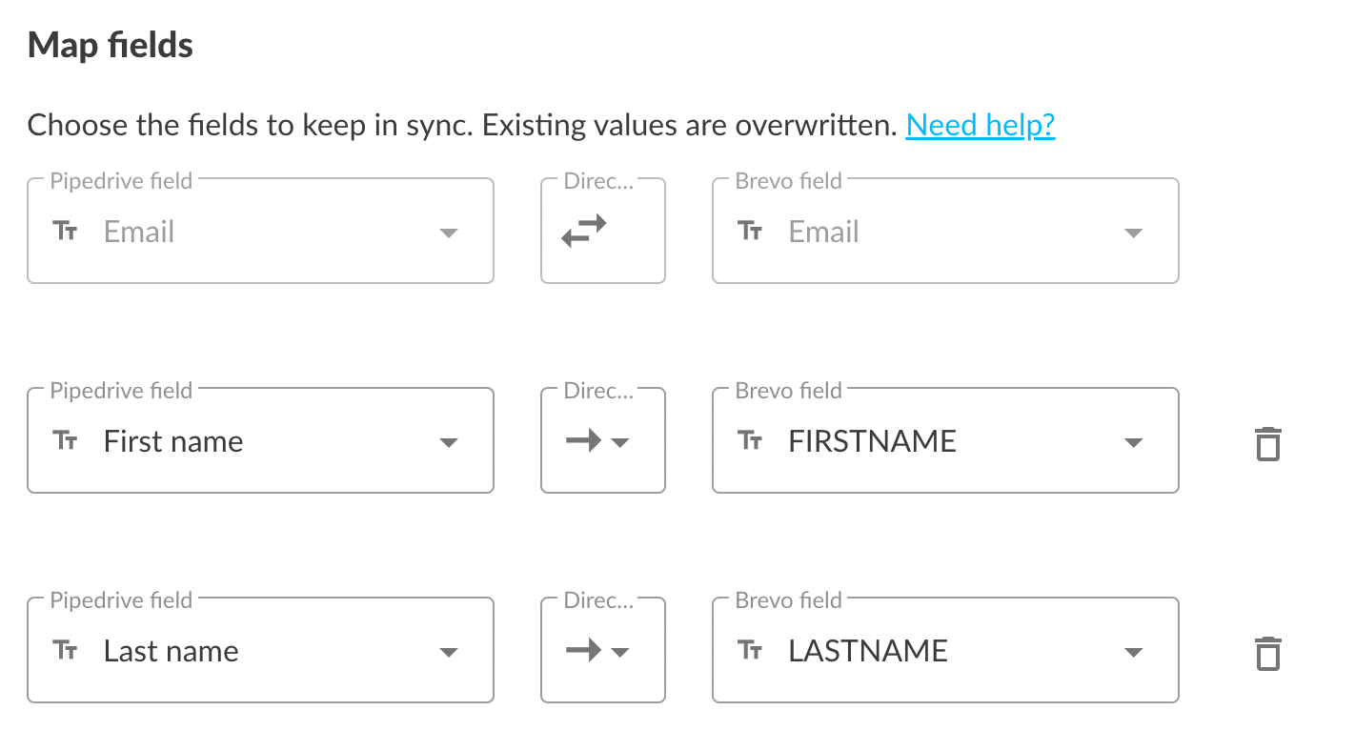Expand the disabled Pipedrive Email dropdown arrow
The width and height of the screenshot is (1355, 751).
[448, 233]
